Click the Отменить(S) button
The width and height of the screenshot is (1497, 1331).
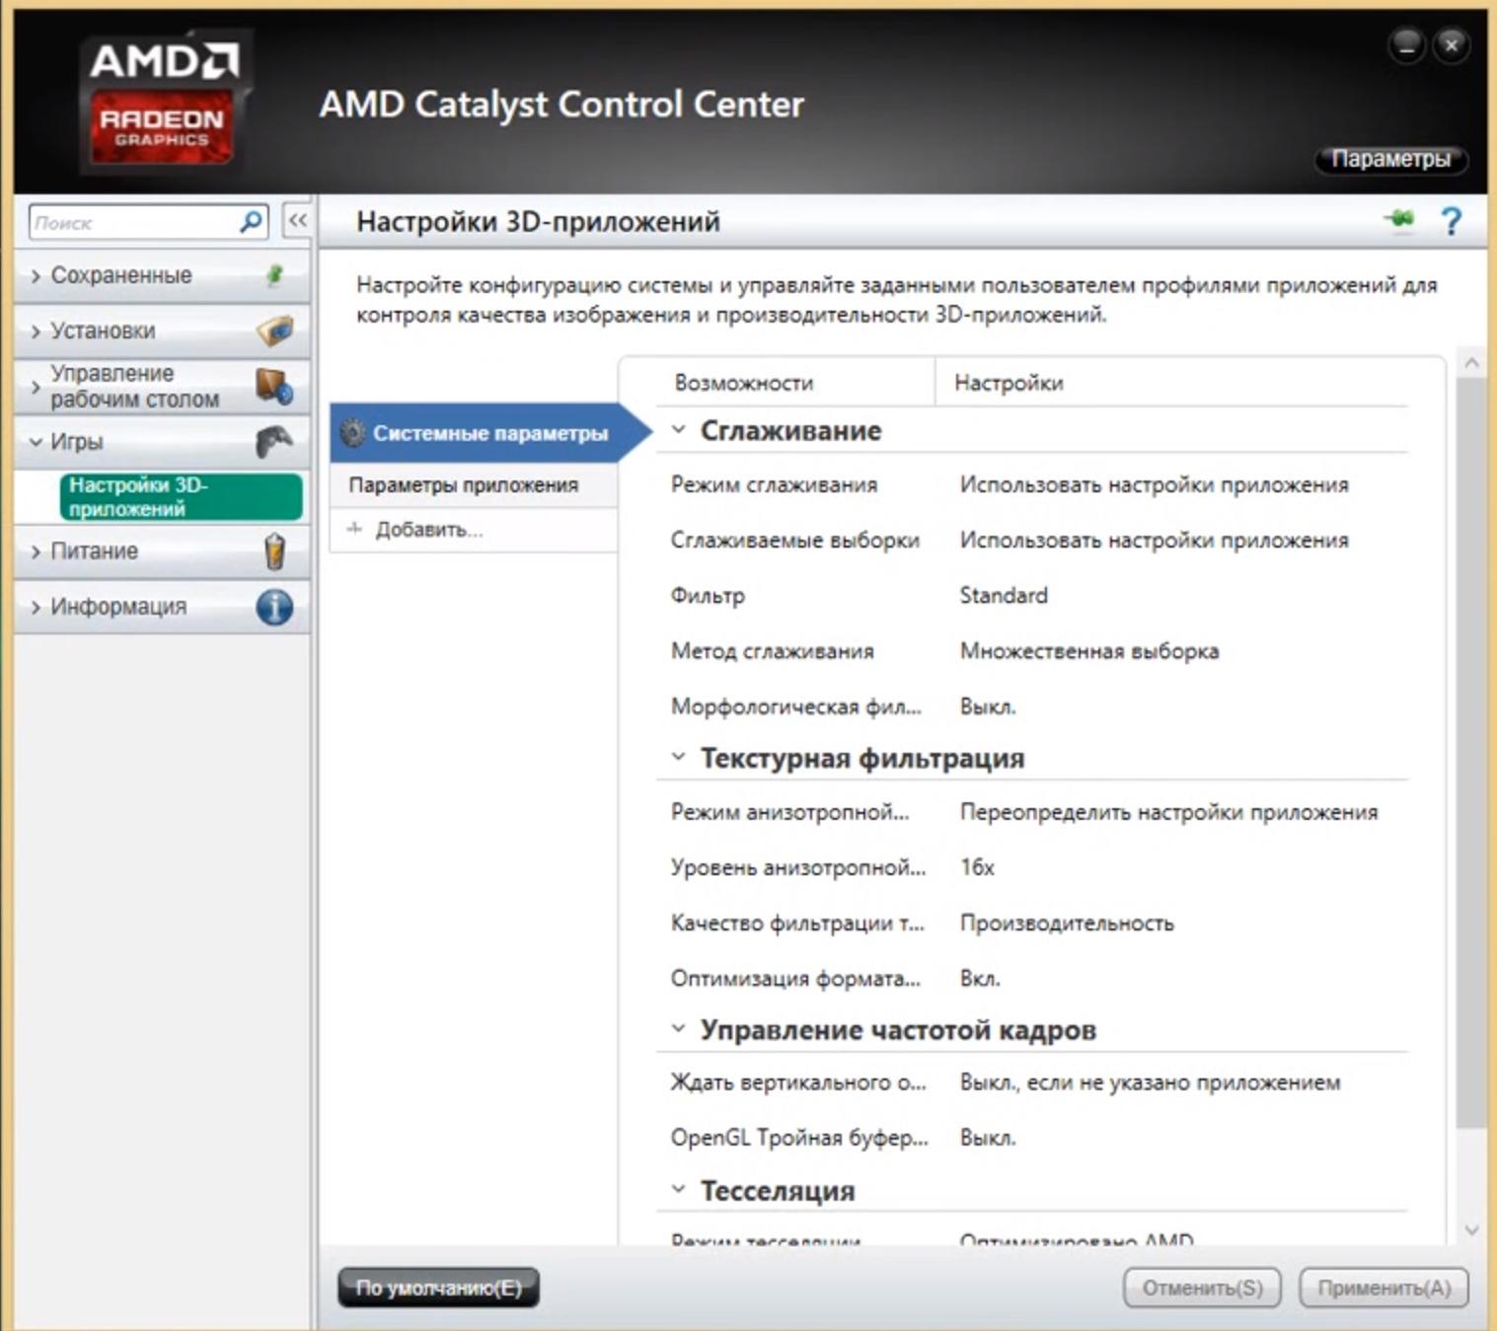click(1202, 1288)
